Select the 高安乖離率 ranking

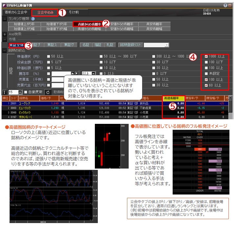(x=154, y=24)
